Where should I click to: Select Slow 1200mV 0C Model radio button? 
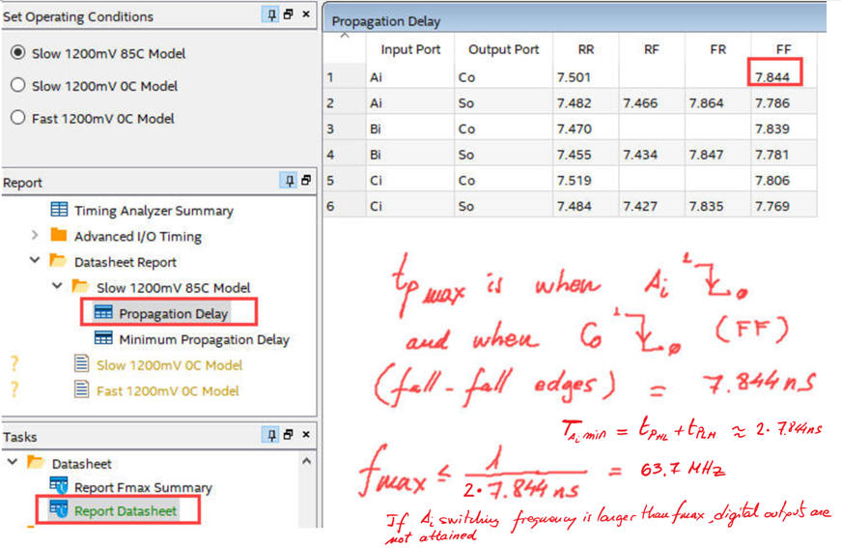click(x=17, y=85)
